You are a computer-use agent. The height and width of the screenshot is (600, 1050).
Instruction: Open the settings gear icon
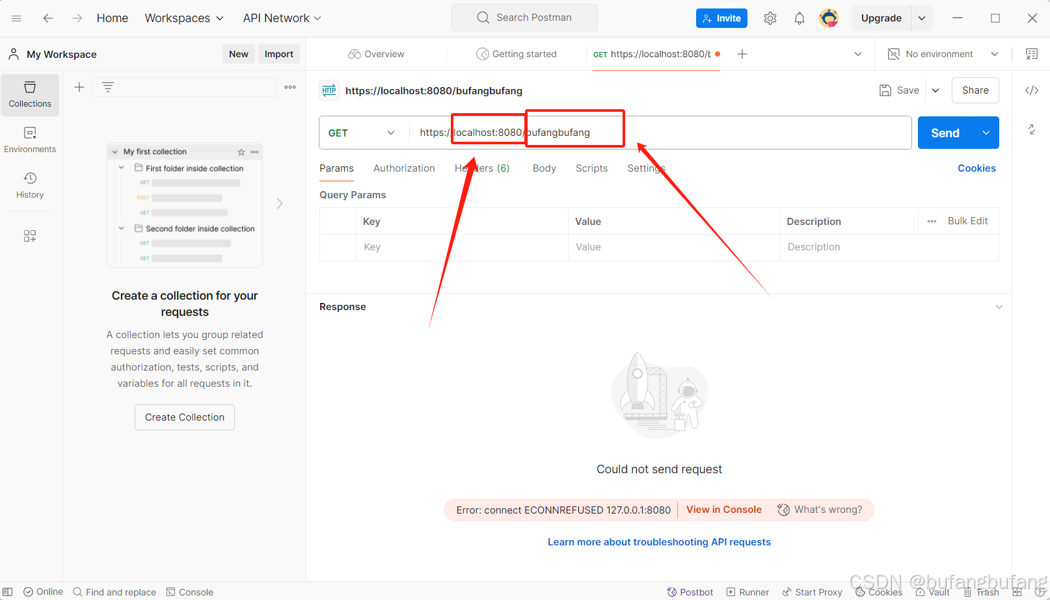click(x=770, y=18)
